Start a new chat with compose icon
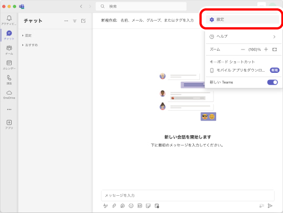Screen dimensions: 283x213 (x=84, y=21)
